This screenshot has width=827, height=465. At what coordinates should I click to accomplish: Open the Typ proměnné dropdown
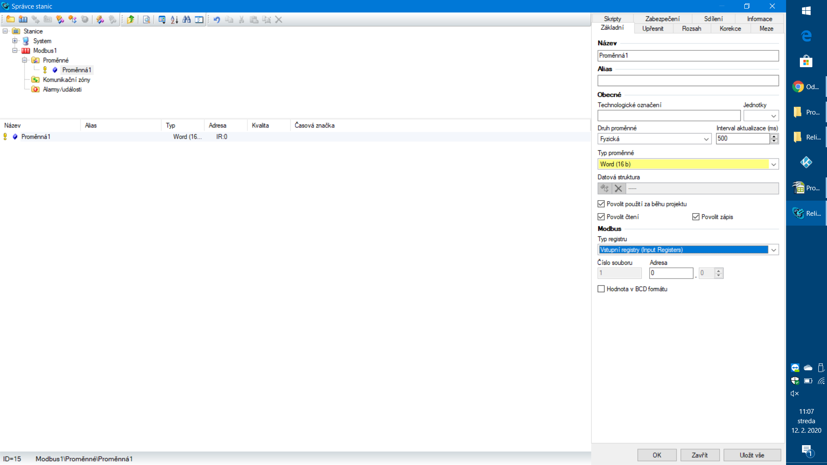(x=774, y=164)
